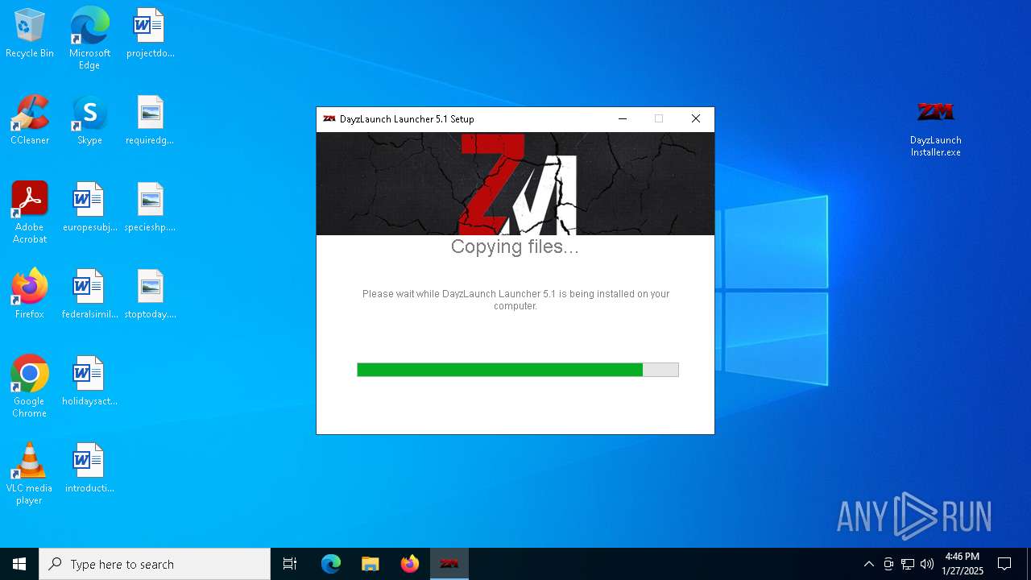Select the Adobe Acrobat desktop shortcut

(30, 213)
